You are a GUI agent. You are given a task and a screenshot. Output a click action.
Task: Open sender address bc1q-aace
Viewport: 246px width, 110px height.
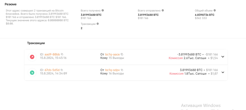pyautogui.click(x=112, y=54)
